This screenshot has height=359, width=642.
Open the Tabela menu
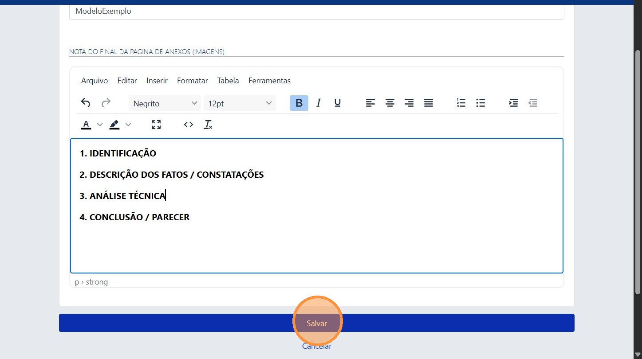228,81
